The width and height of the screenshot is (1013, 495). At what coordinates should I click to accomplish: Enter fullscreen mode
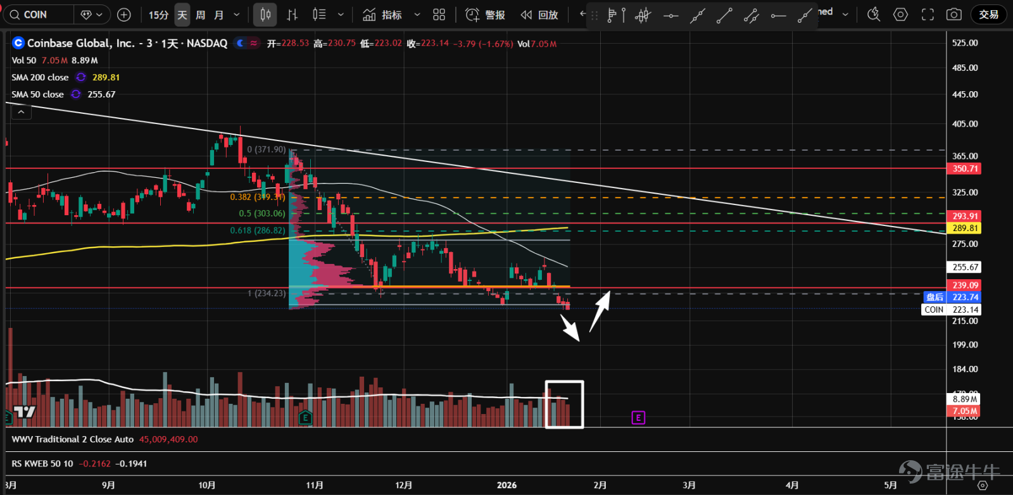(x=928, y=15)
